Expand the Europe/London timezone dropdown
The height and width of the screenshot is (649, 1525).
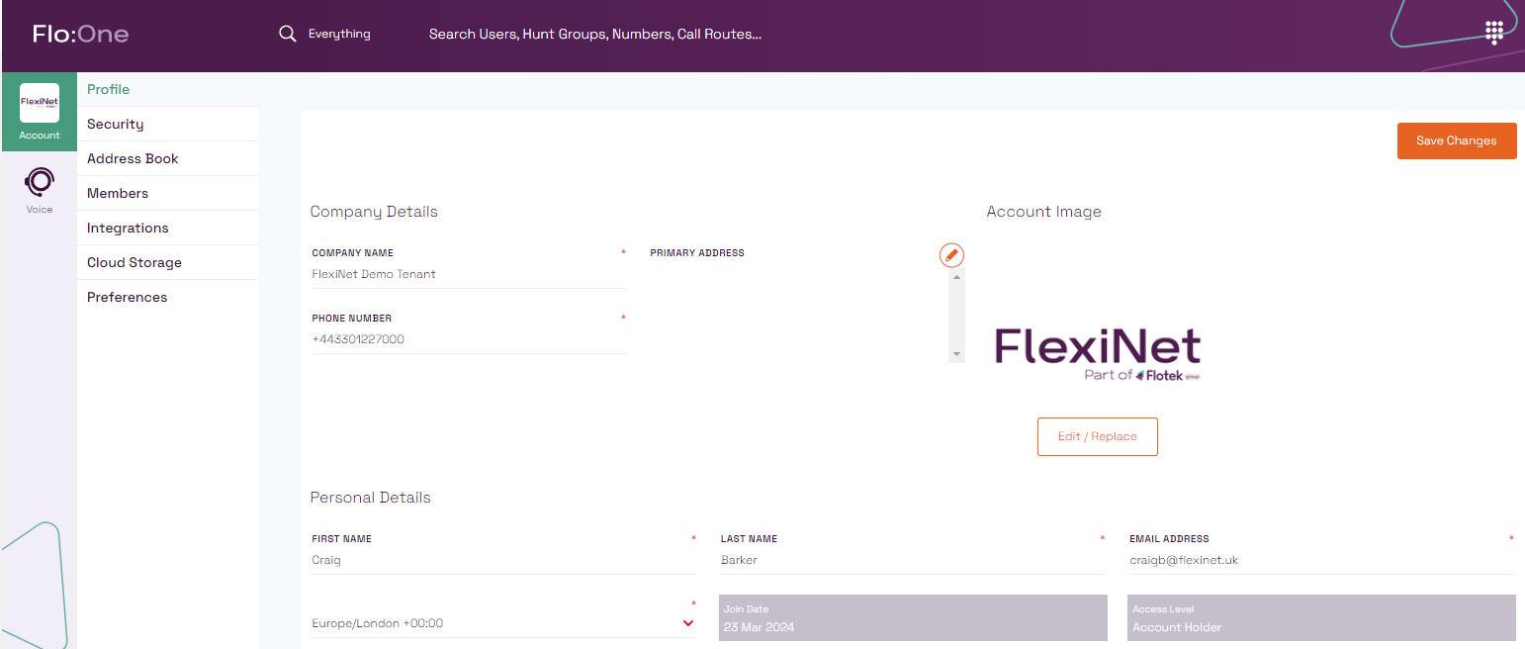(689, 623)
